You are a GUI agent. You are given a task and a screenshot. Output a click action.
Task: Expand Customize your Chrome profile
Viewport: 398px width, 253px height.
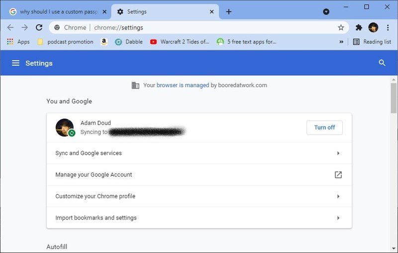199,196
